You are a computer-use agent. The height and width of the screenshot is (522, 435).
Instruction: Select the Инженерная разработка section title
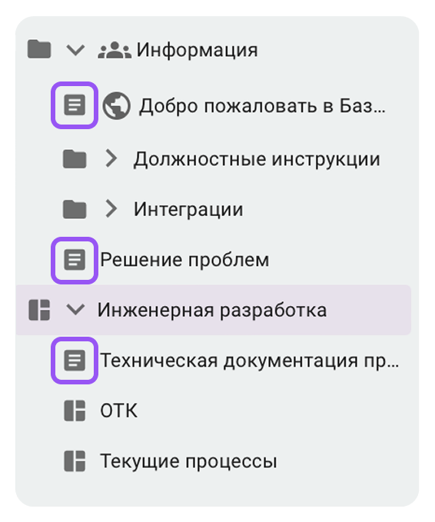212,311
